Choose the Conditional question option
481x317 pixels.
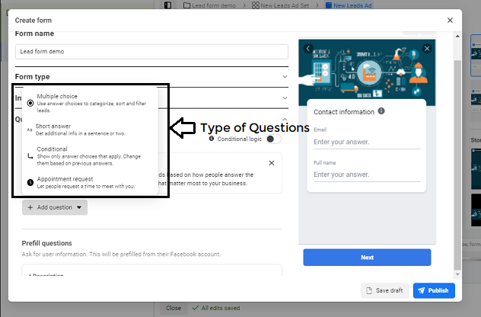click(52, 149)
